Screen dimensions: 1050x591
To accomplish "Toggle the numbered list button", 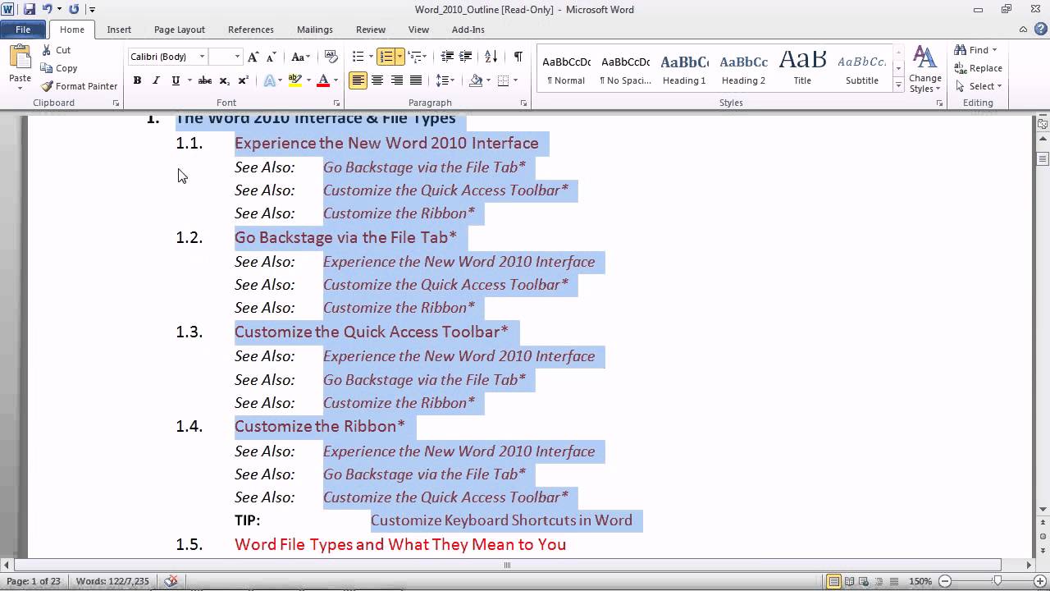I will [x=386, y=57].
